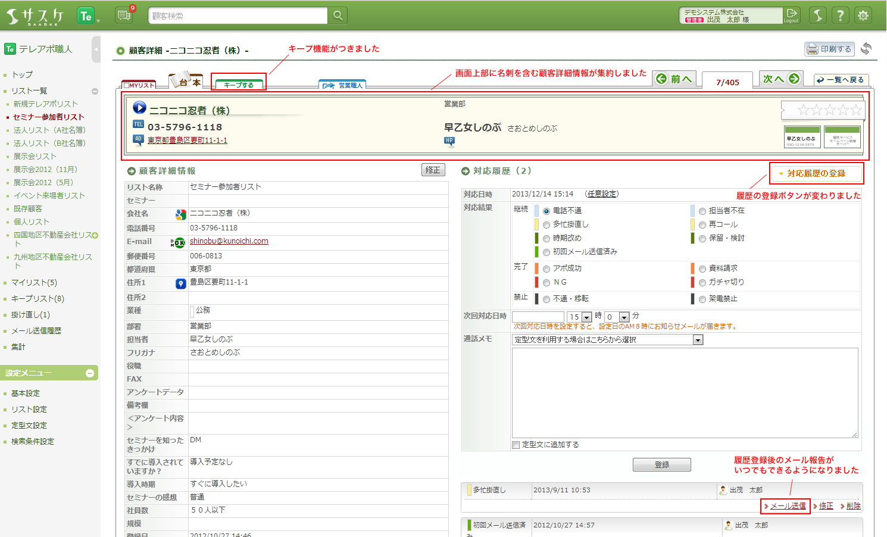Viewport: 887px width, 537px height.
Task: Click the messages icon with notification badge
Action: pyautogui.click(x=124, y=15)
